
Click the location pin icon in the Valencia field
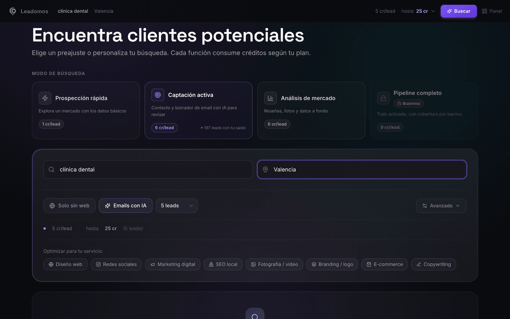(265, 169)
